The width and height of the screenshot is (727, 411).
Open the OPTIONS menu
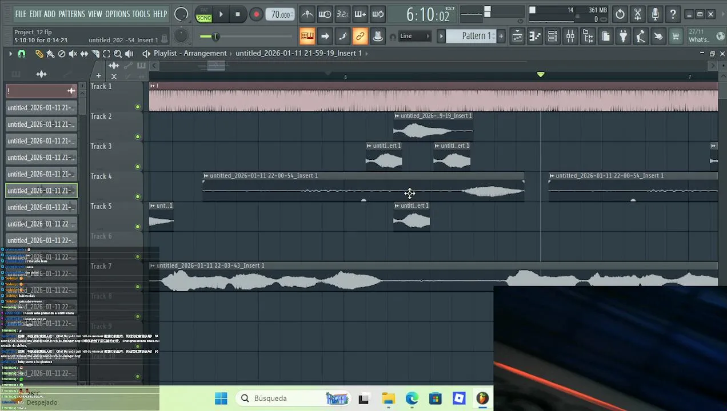[x=117, y=14]
